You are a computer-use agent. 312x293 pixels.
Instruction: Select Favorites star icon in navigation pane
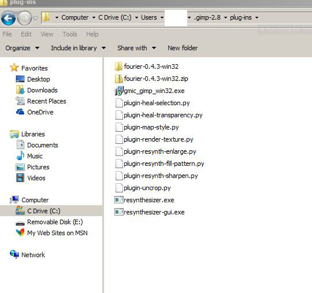point(14,68)
